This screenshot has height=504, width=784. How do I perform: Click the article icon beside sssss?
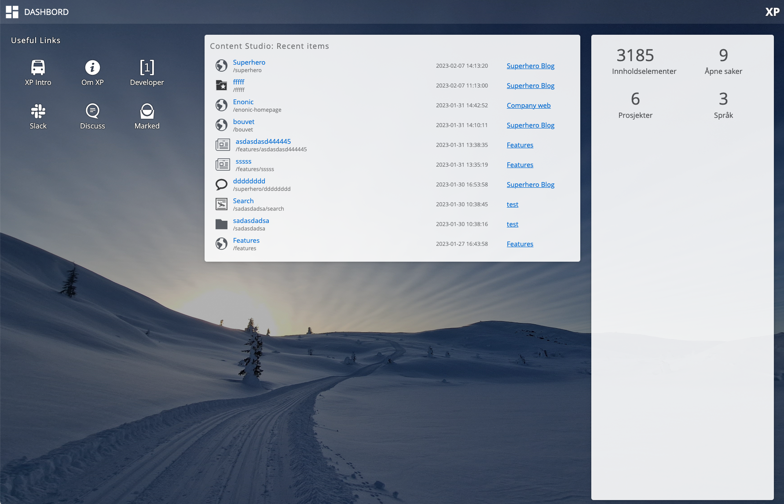pyautogui.click(x=223, y=164)
